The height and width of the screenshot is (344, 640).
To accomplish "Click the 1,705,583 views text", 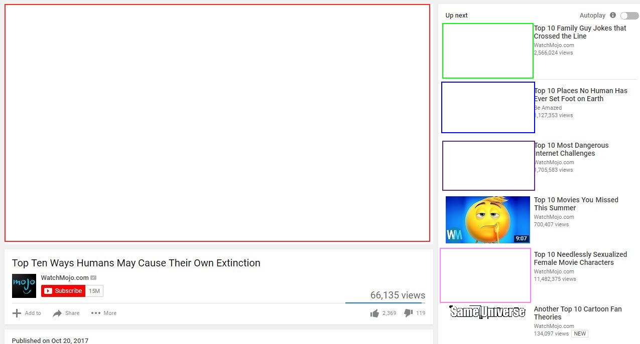I will (x=553, y=170).
